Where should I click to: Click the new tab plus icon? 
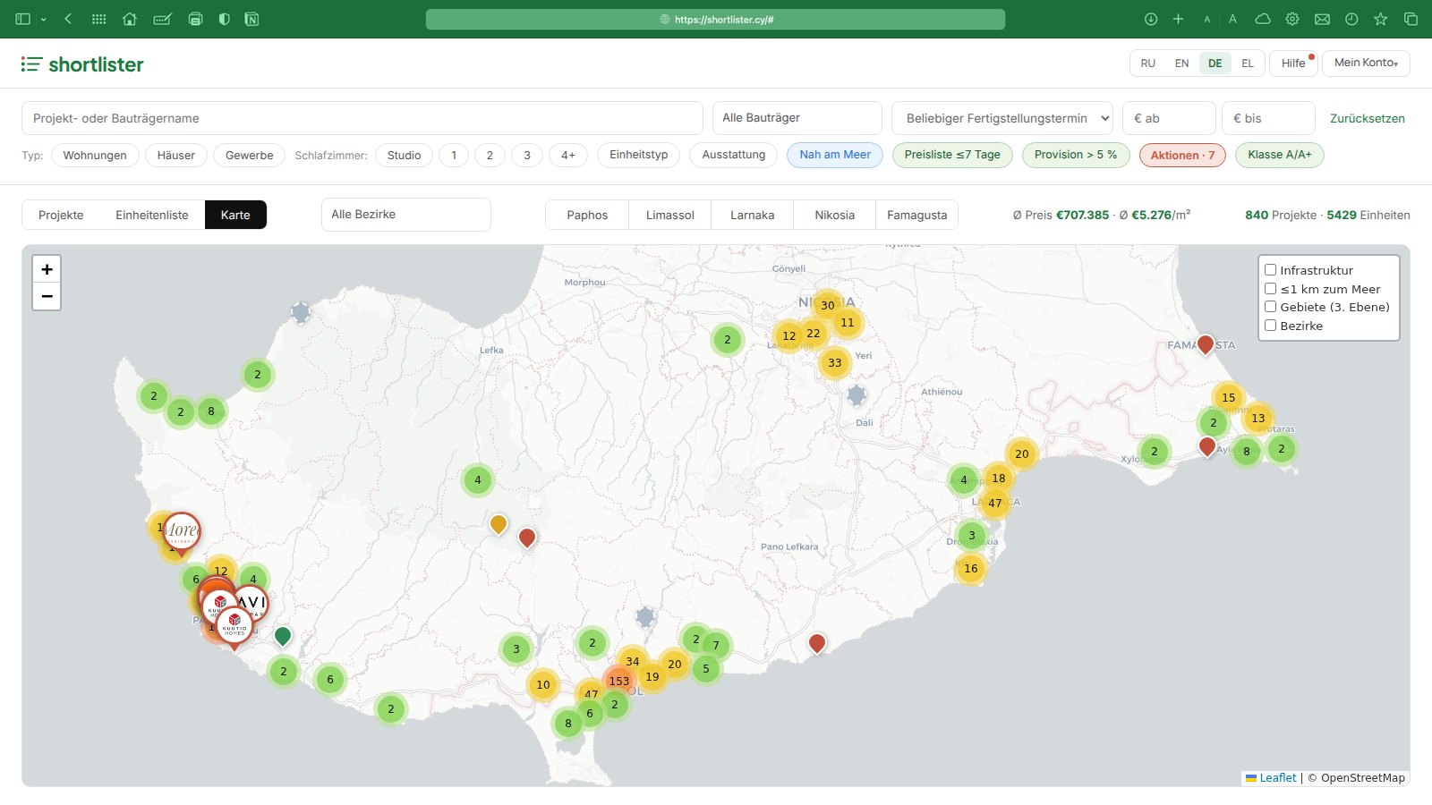click(1178, 19)
